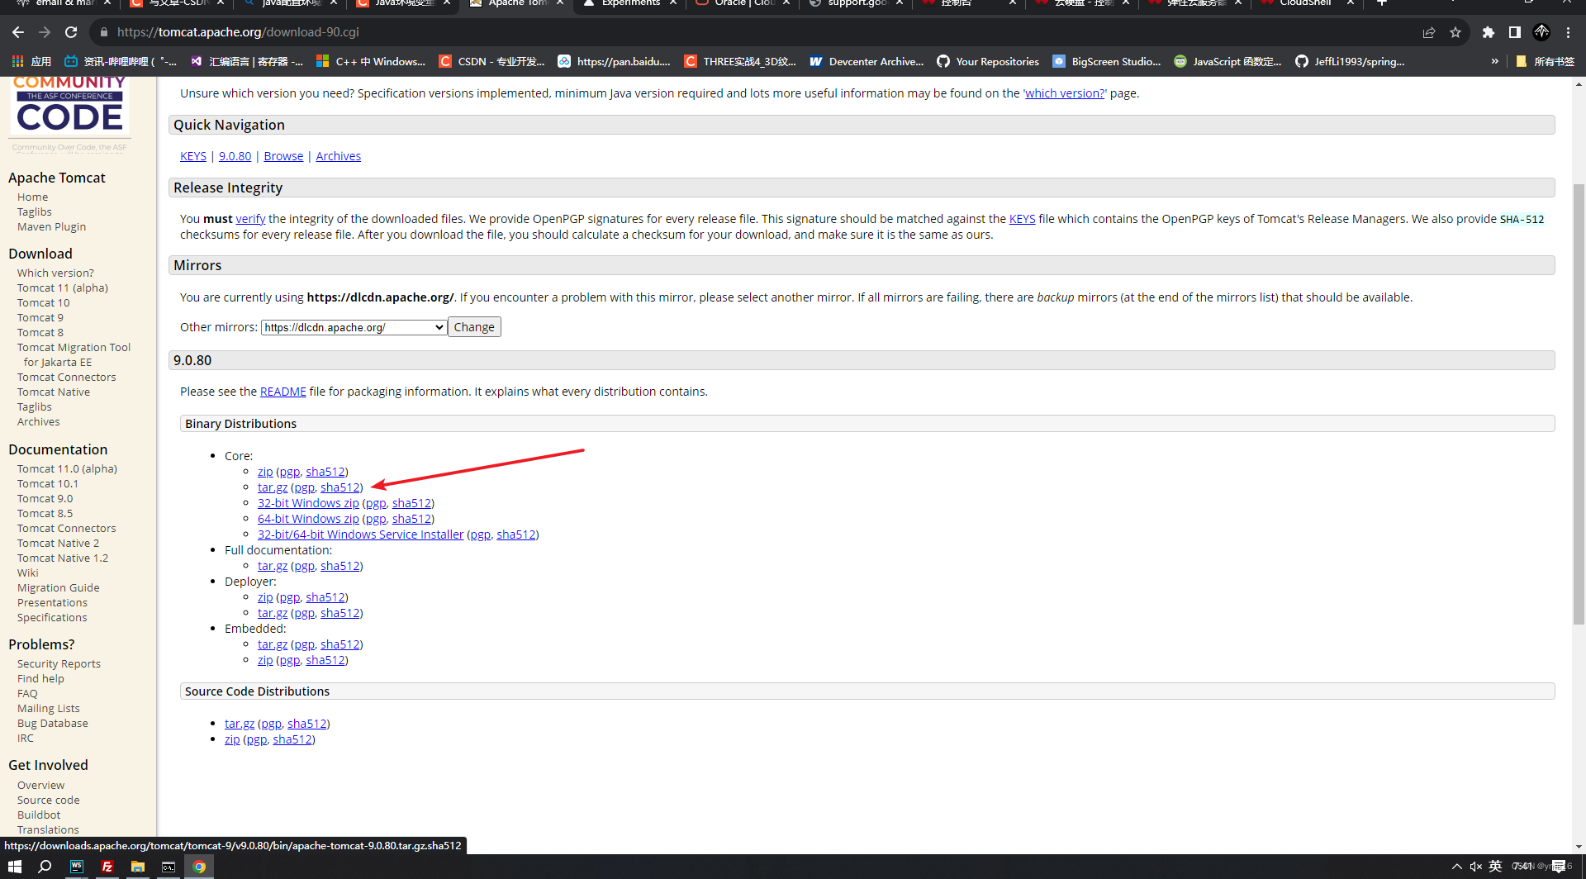Screen dimensions: 1586x879
Task: Expand the system tray hidden icons
Action: pyautogui.click(x=1456, y=867)
